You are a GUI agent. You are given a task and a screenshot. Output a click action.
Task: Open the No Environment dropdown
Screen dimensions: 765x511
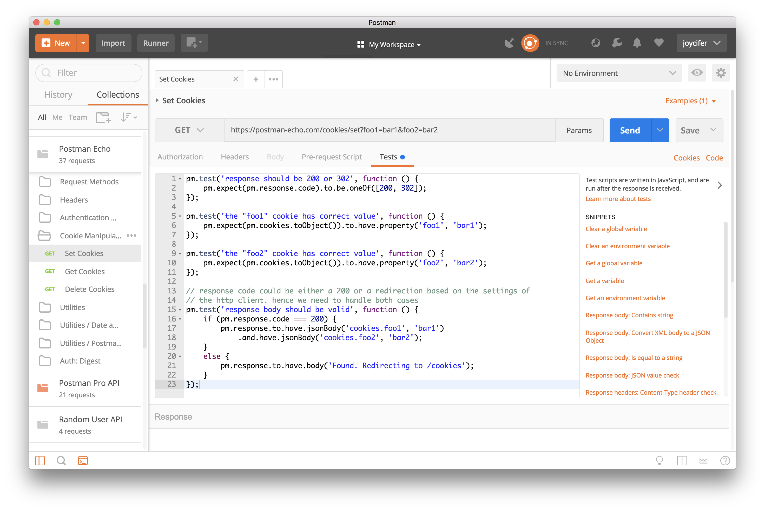(x=619, y=73)
